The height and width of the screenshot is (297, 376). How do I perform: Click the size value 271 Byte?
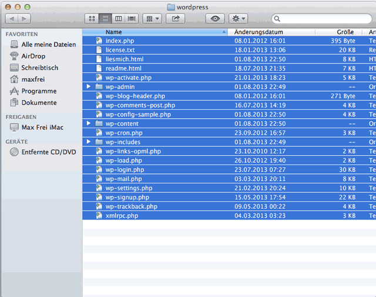[x=343, y=96]
